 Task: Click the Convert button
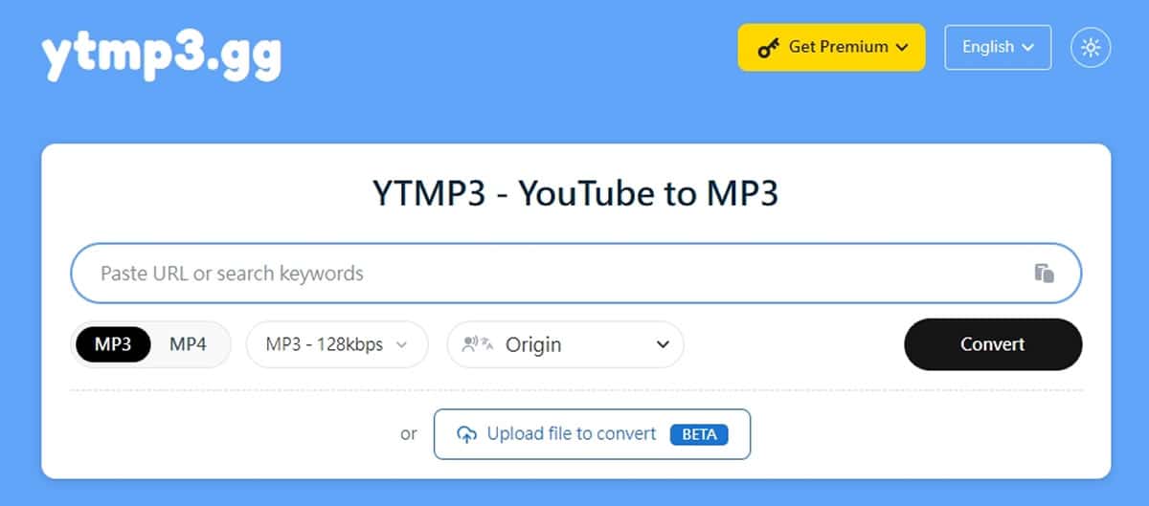993,344
